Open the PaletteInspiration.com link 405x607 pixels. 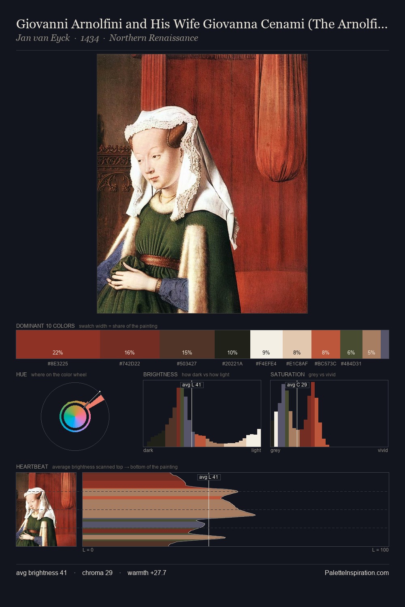click(357, 573)
